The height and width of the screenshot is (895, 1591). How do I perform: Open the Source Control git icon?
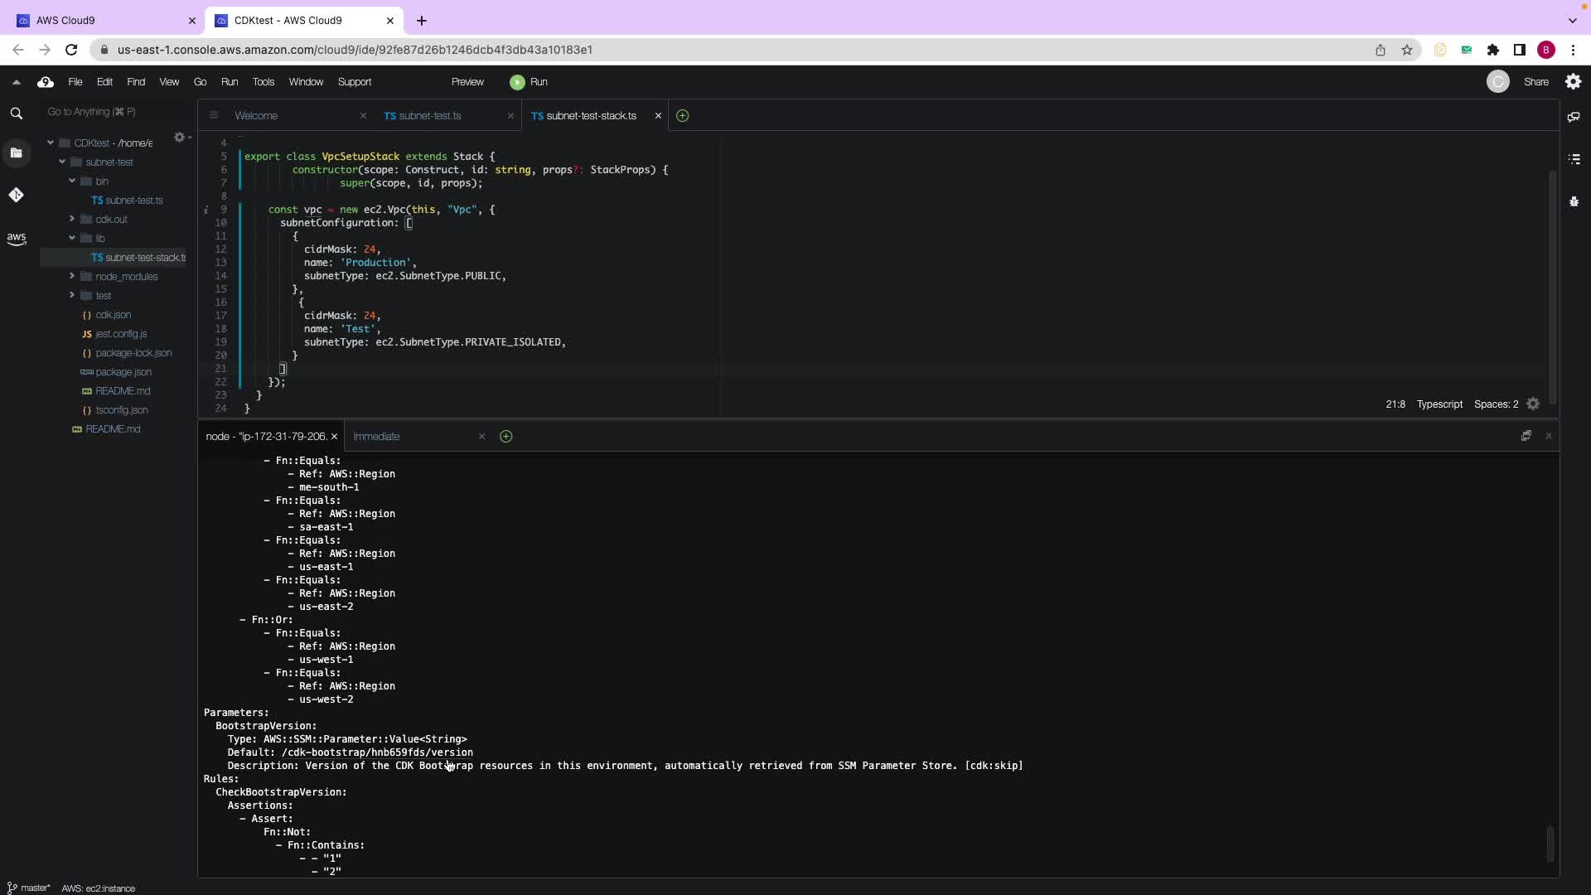tap(16, 195)
